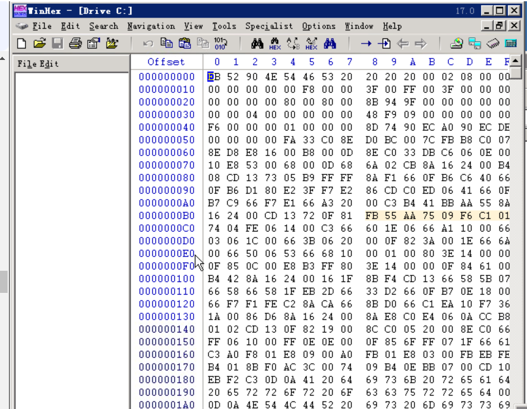Open the Help menu
The width and height of the screenshot is (527, 409).
click(392, 27)
